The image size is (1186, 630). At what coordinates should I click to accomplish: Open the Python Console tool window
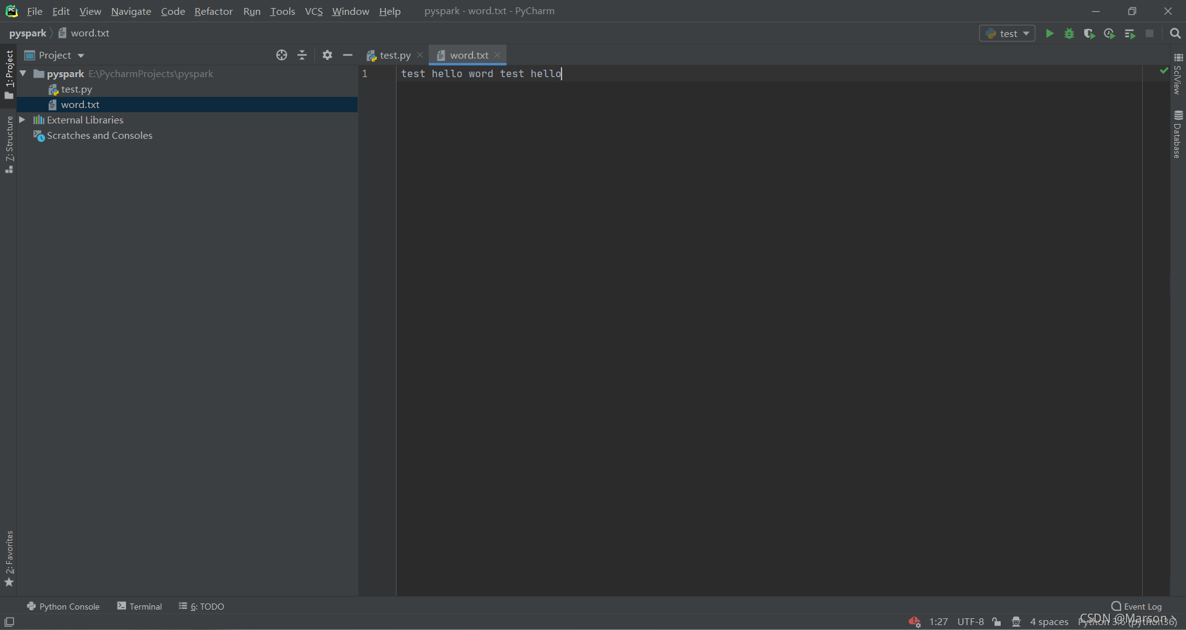[63, 607]
